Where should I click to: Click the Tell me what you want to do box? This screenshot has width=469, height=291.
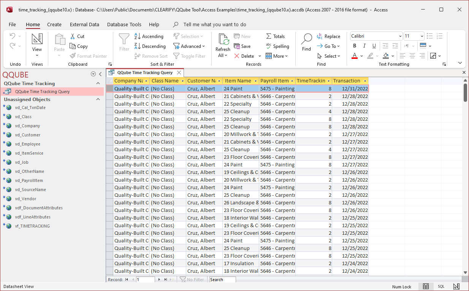215,24
